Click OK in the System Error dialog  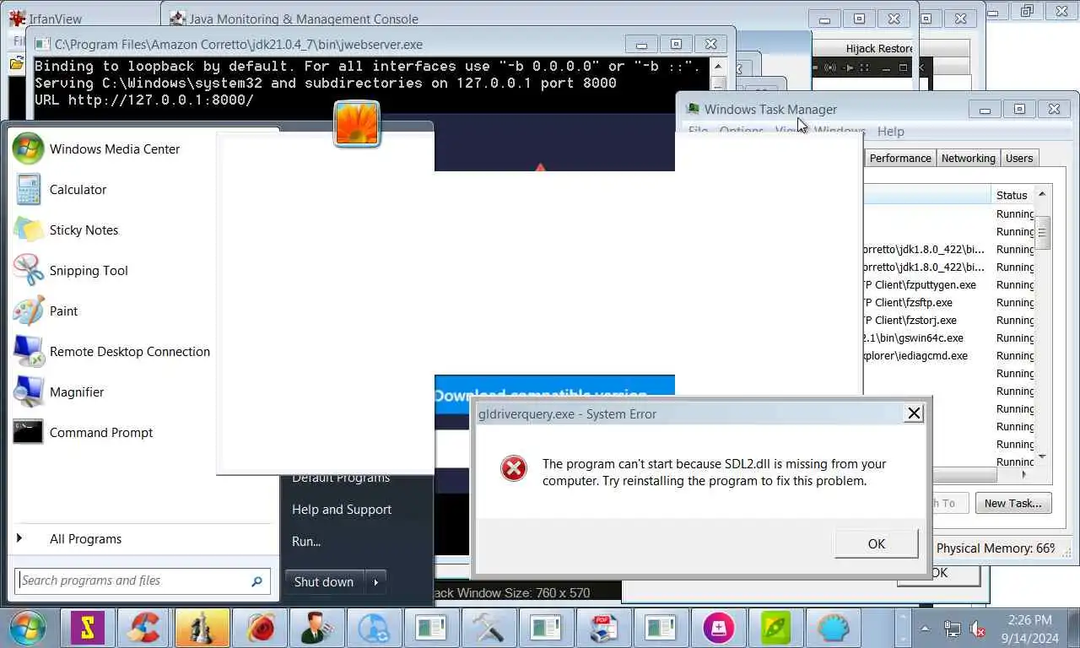pyautogui.click(x=877, y=544)
